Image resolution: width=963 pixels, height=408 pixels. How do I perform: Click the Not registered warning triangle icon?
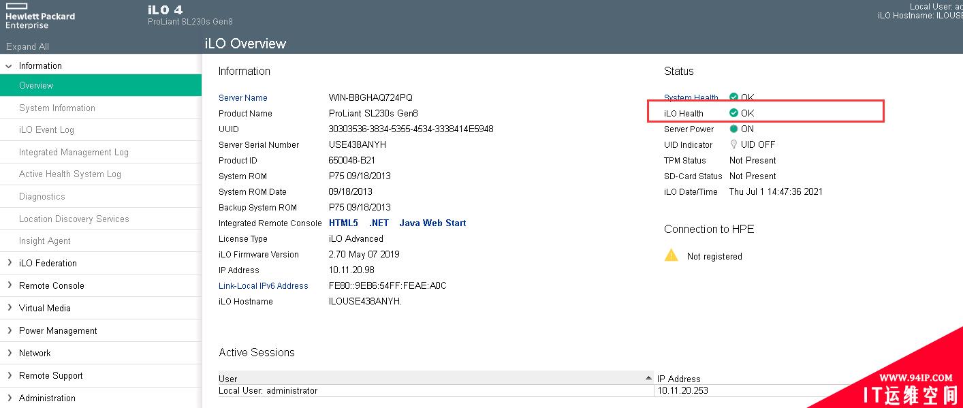(672, 255)
